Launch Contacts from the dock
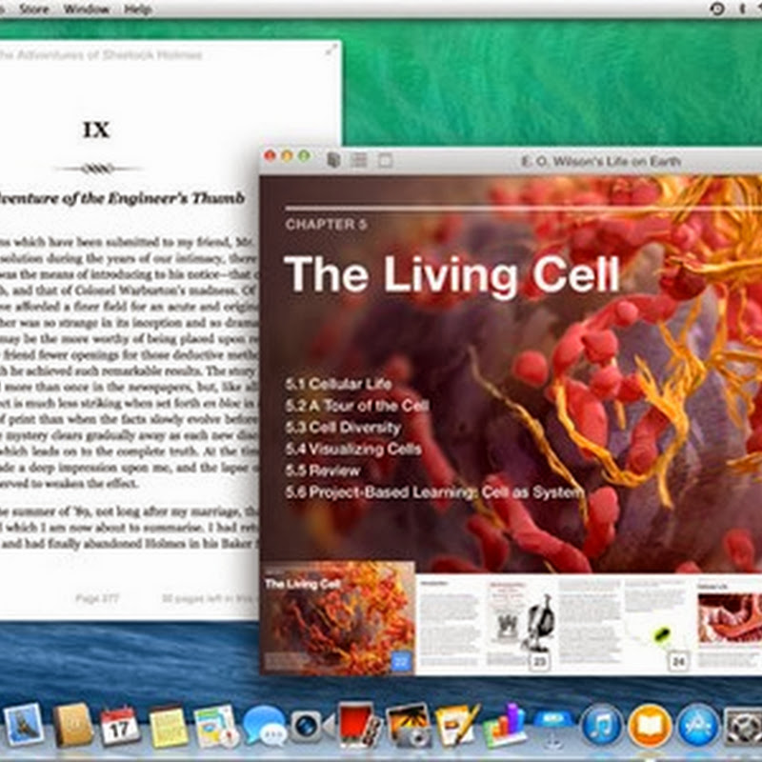 (72, 725)
